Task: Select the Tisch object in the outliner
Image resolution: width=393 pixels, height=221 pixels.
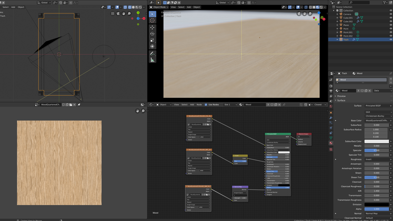Action: [x=346, y=39]
